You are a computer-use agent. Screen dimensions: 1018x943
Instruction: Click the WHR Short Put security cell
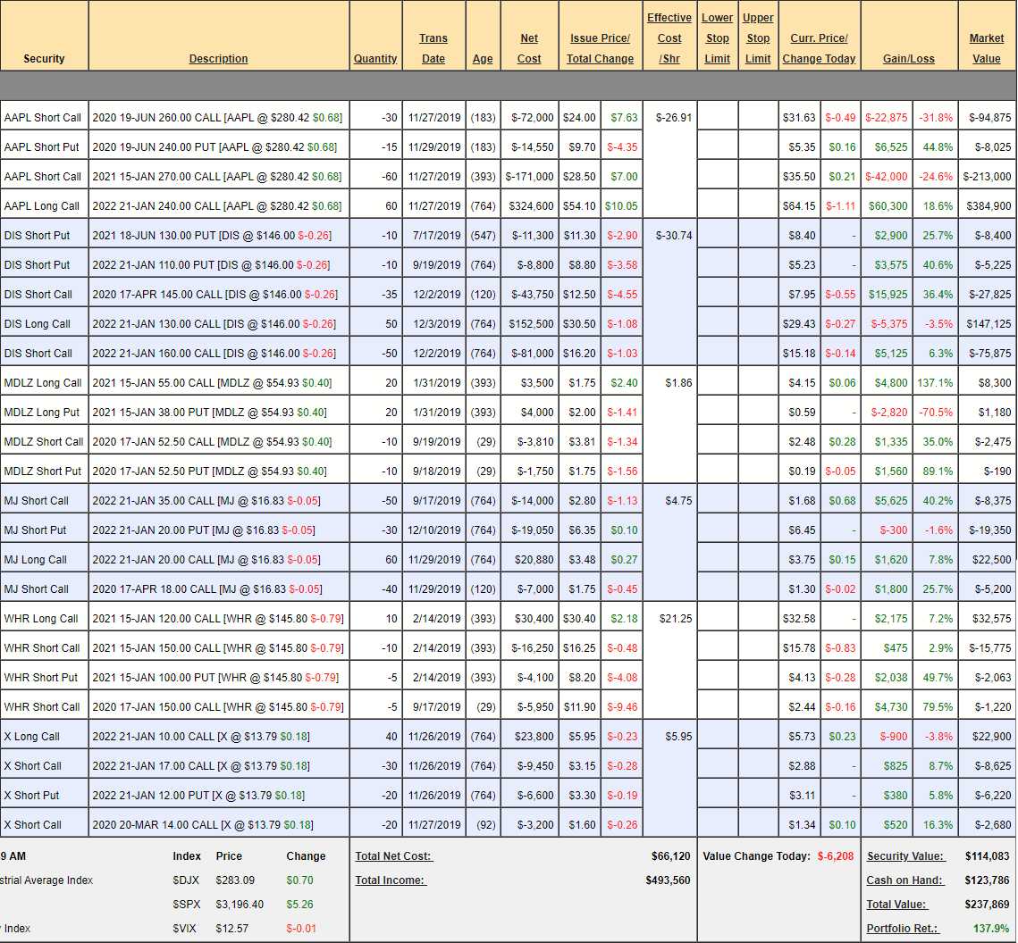(41, 678)
